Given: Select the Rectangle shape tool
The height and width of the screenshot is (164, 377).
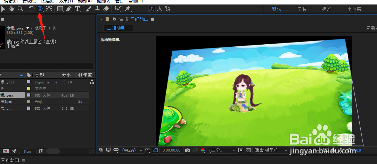Looking at the screenshot, I should point(60,9).
